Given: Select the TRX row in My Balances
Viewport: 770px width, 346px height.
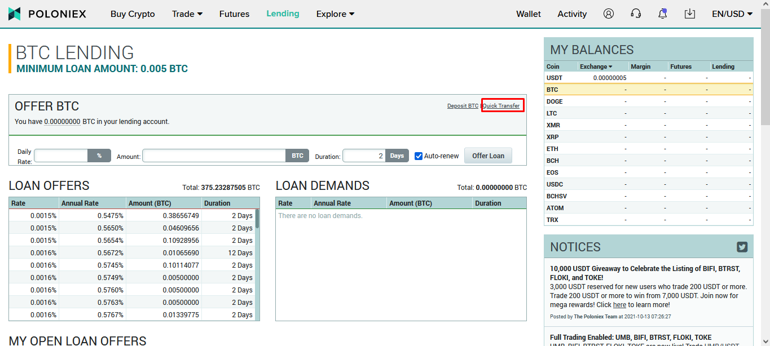Looking at the screenshot, I should [x=648, y=220].
